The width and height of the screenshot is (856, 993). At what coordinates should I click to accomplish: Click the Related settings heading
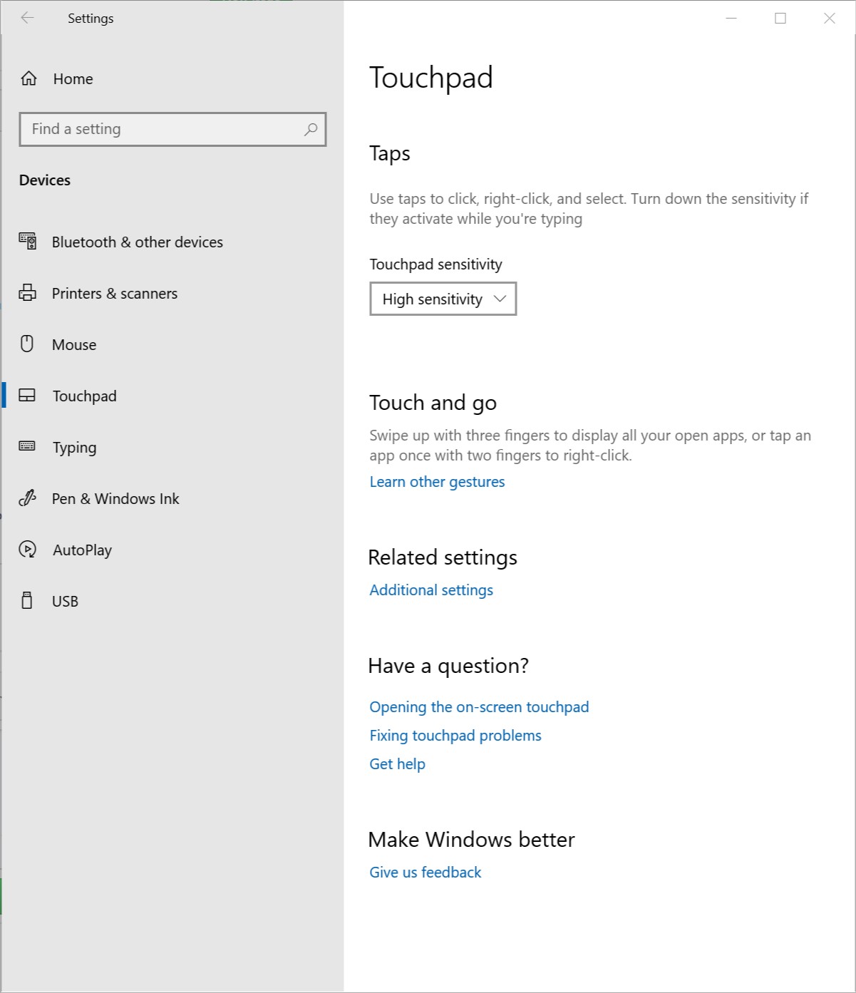coord(443,557)
